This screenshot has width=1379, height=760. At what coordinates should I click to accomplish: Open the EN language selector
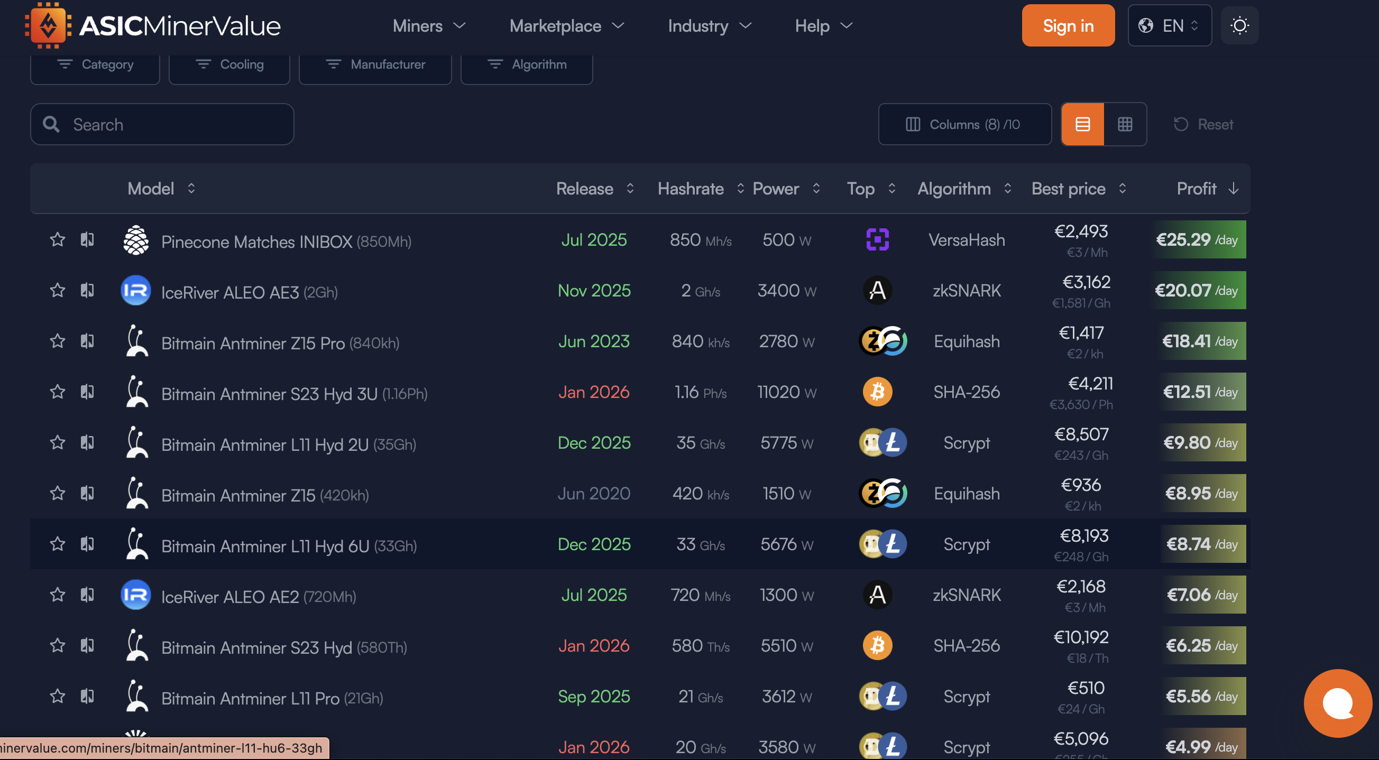click(x=1169, y=26)
